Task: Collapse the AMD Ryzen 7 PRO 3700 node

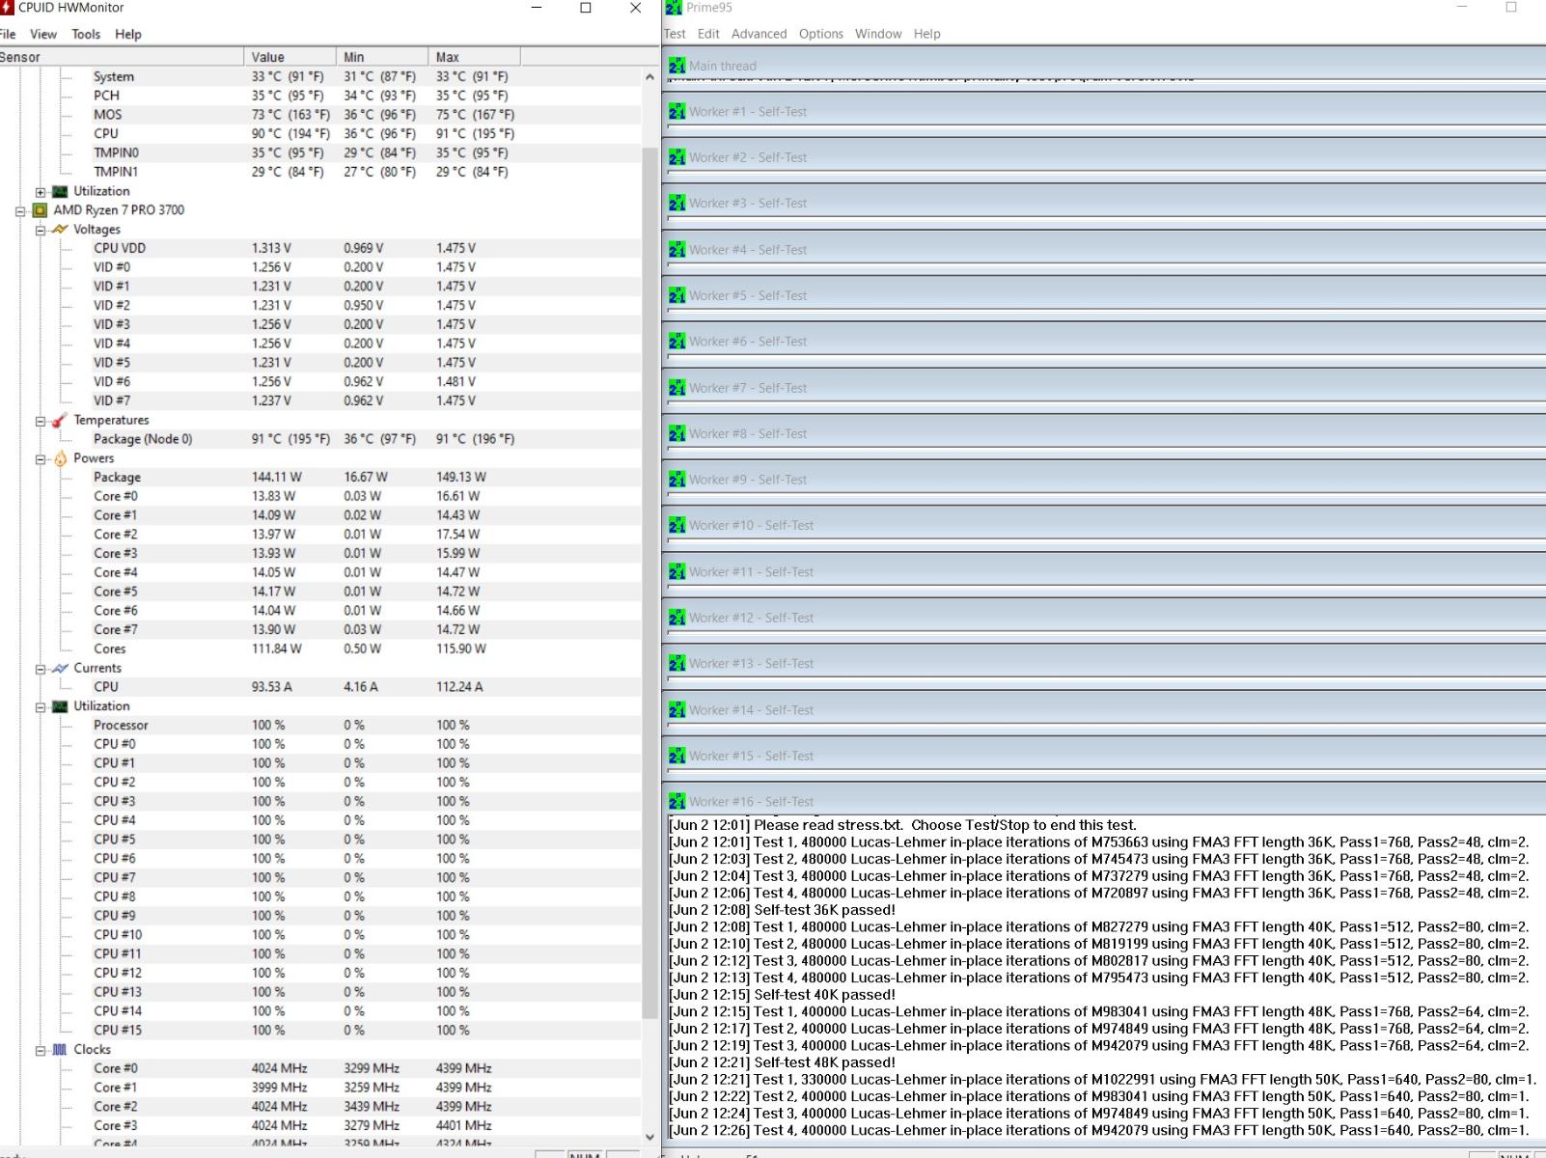Action: (20, 210)
